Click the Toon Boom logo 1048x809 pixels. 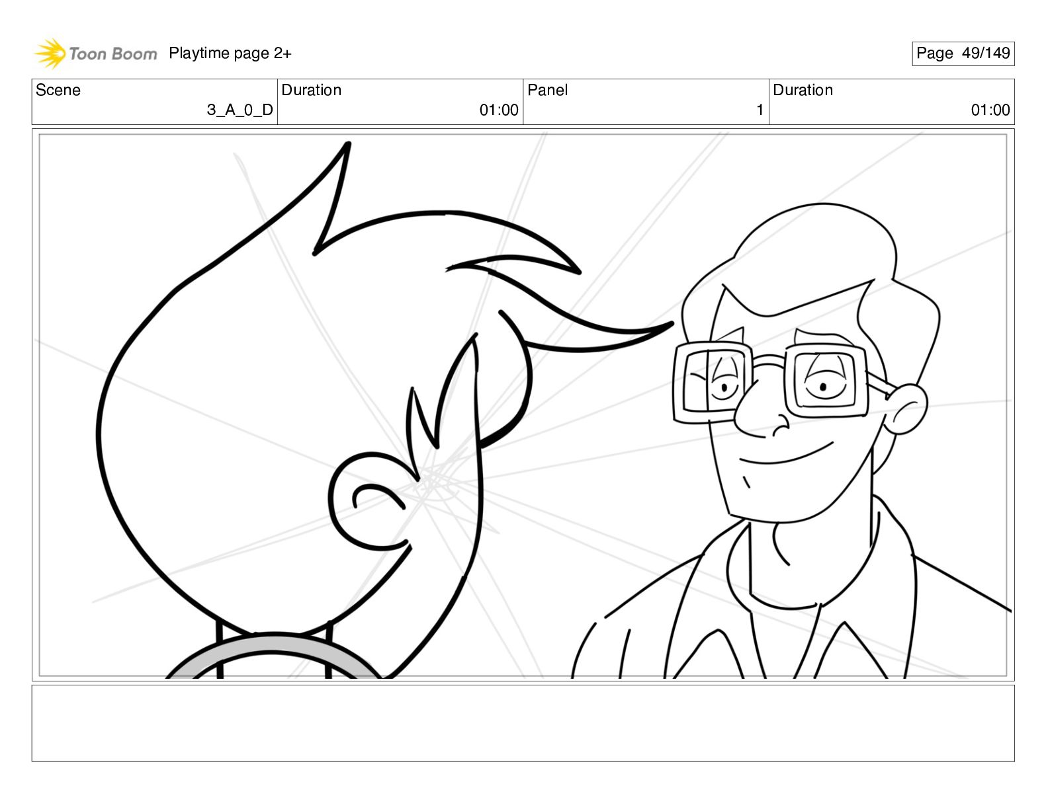(96, 54)
